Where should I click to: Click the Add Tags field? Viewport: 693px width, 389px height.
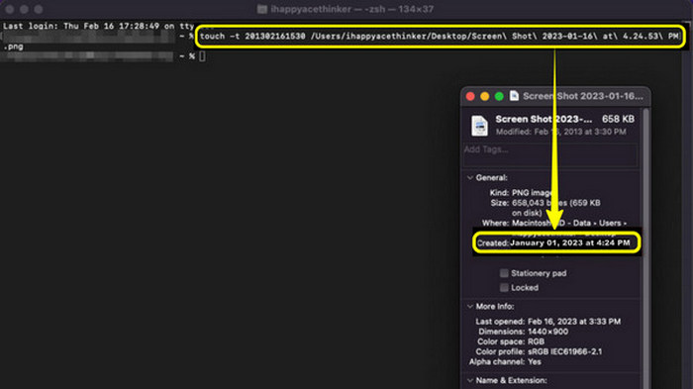point(550,154)
